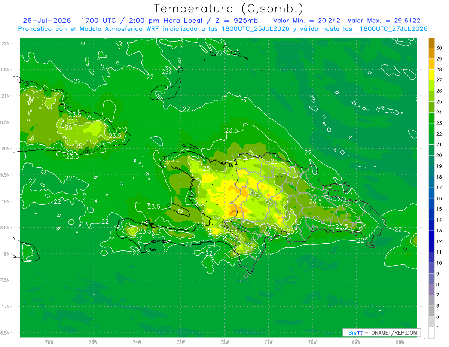Click the '20' label on the color scale
The image size is (449, 347).
pos(439,155)
